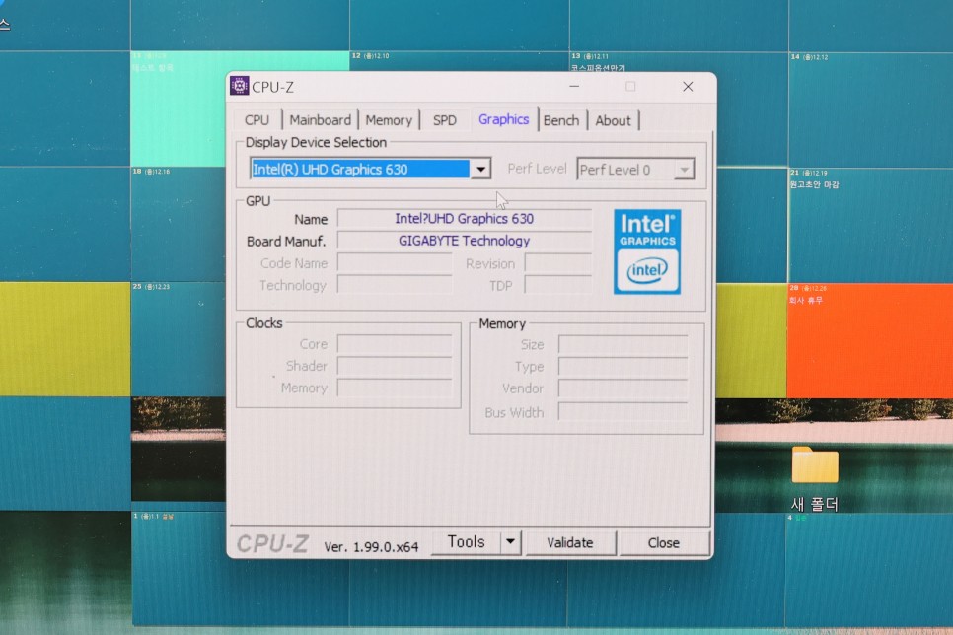Click the day 12 calendar cell
953x635 pixels.
459,61
